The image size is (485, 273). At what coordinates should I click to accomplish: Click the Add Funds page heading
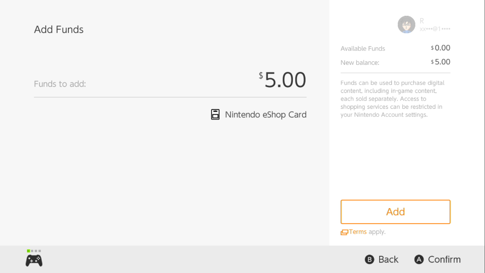click(59, 30)
